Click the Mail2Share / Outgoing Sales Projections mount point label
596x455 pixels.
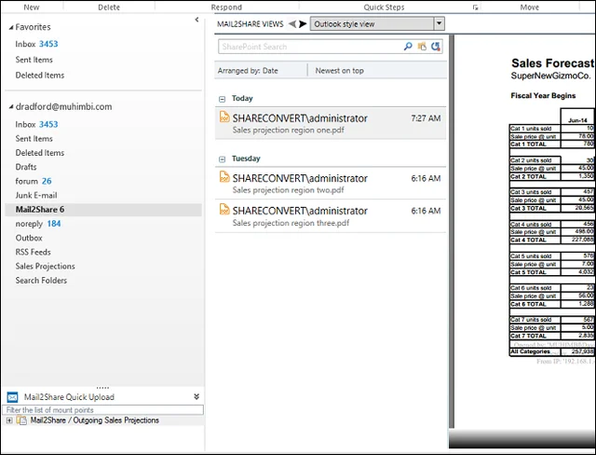coord(95,421)
